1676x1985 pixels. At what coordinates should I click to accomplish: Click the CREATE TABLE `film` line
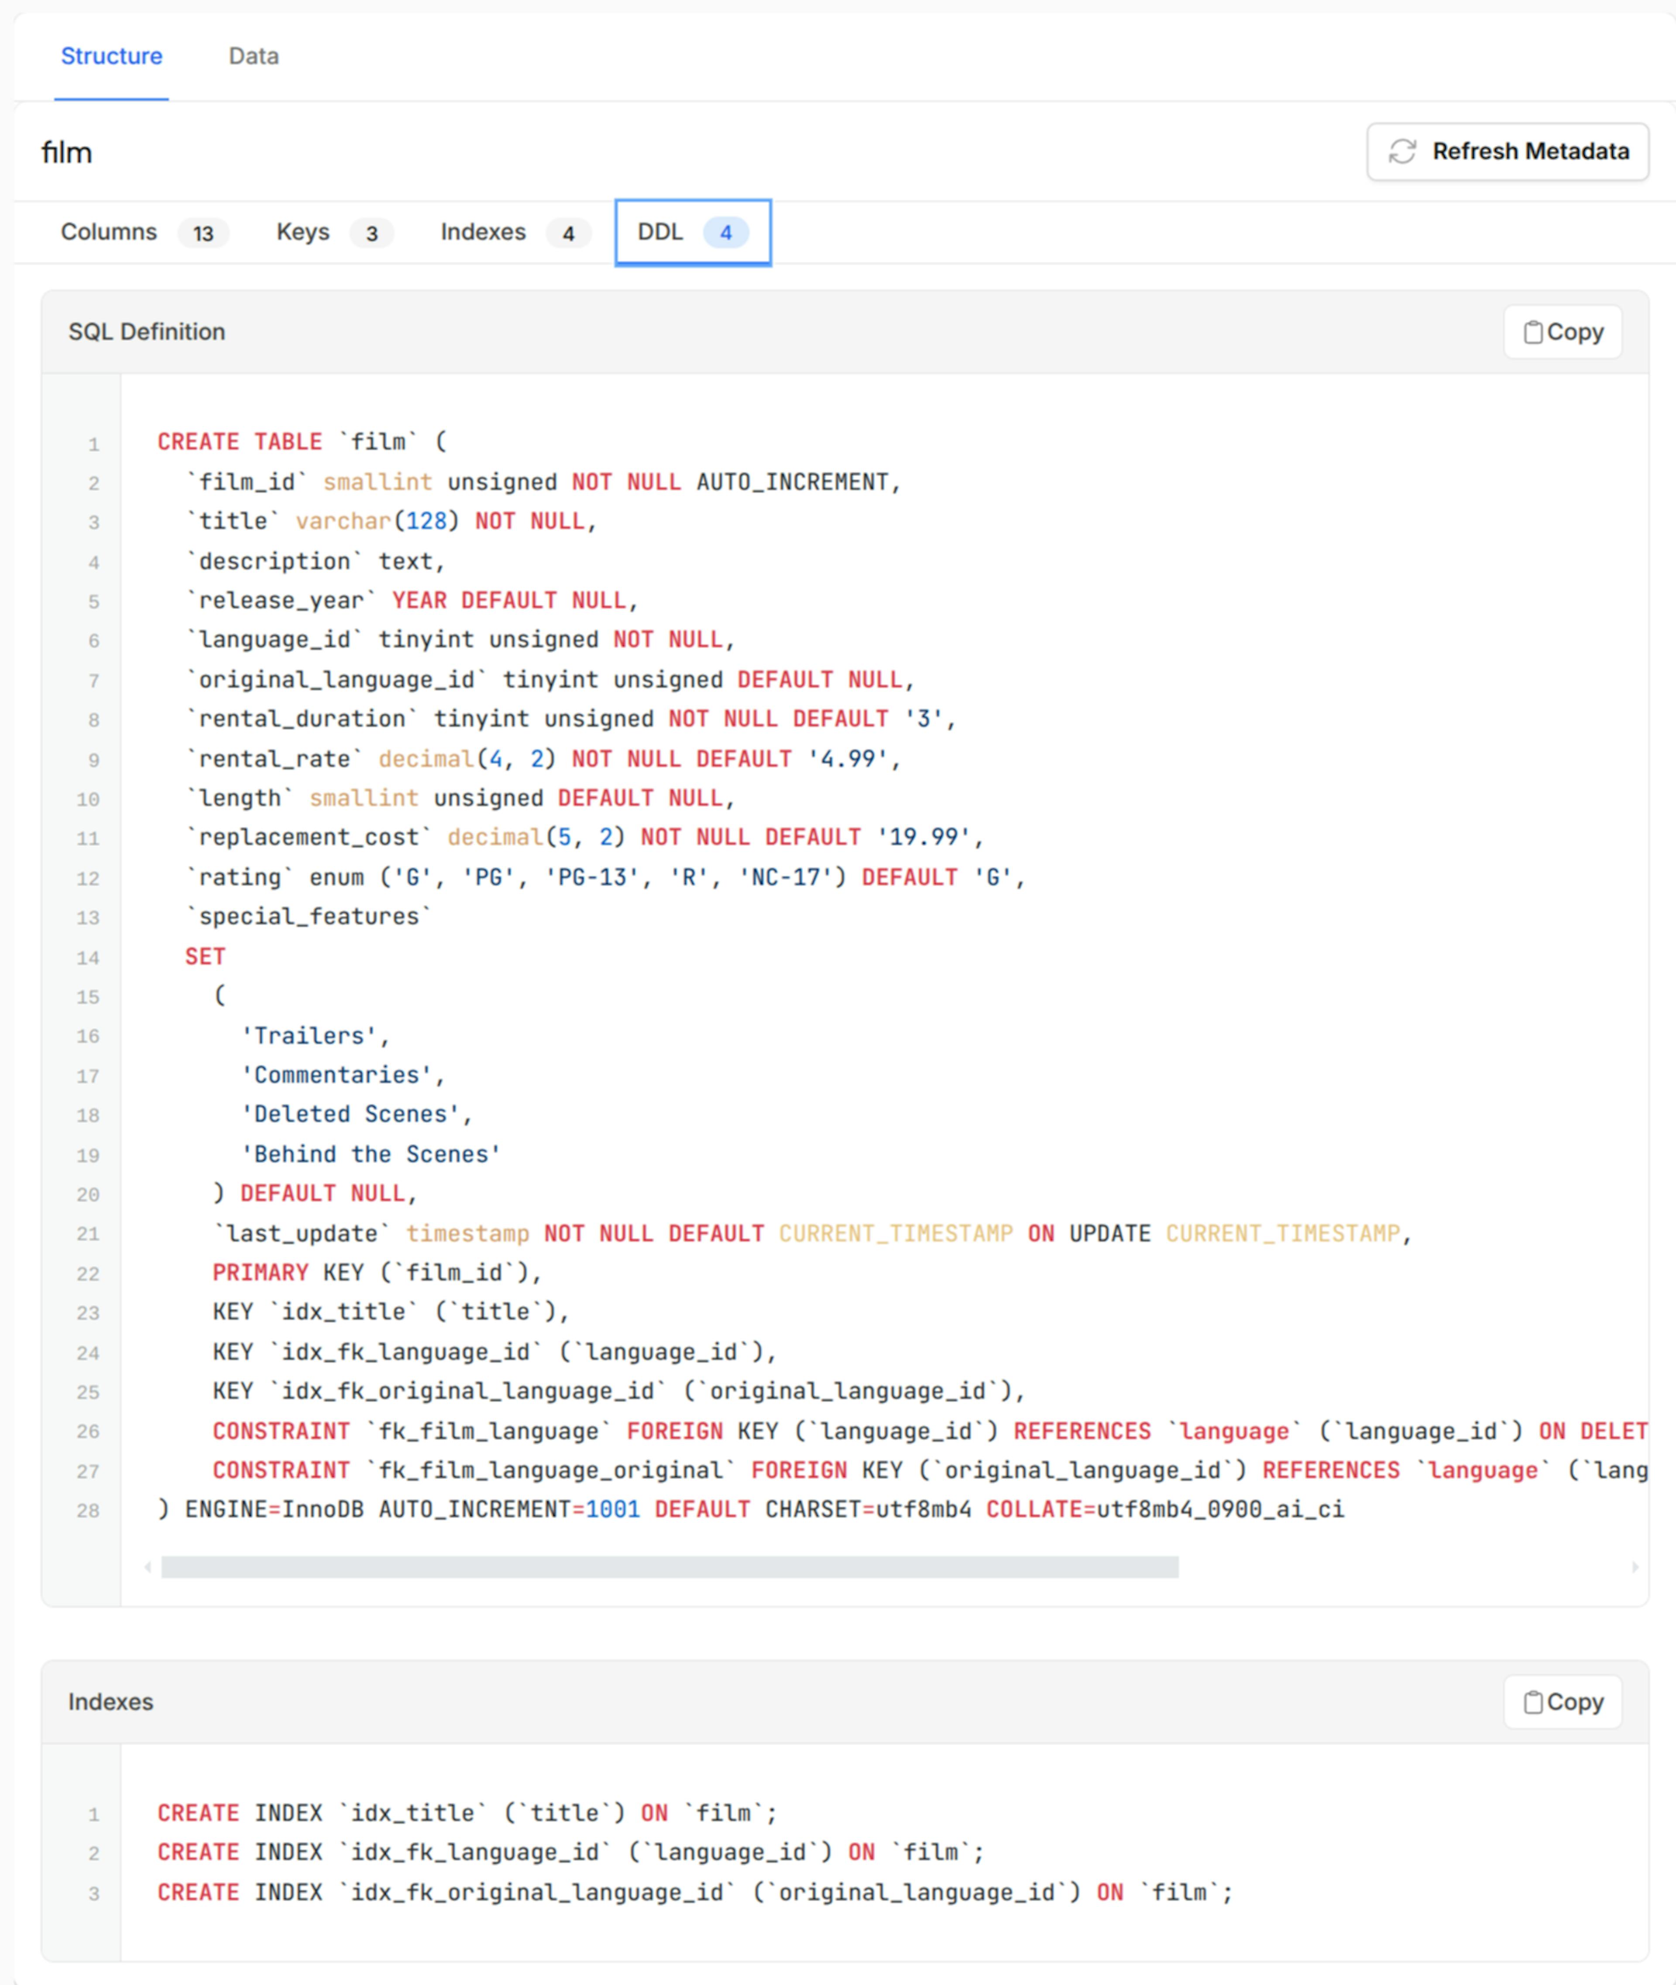click(x=301, y=442)
